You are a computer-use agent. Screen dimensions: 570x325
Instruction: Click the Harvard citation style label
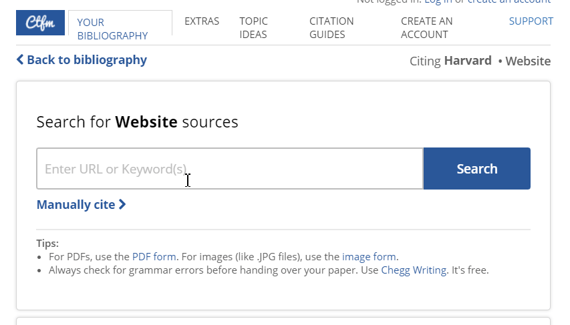point(468,61)
